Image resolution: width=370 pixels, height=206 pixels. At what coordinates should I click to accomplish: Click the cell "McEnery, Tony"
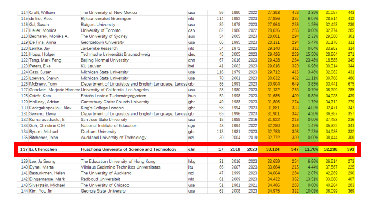click(43, 84)
